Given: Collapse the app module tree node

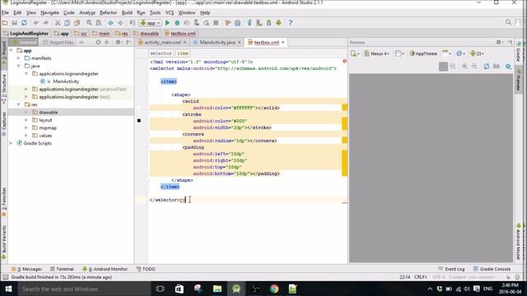Looking at the screenshot, I should (x=11, y=50).
